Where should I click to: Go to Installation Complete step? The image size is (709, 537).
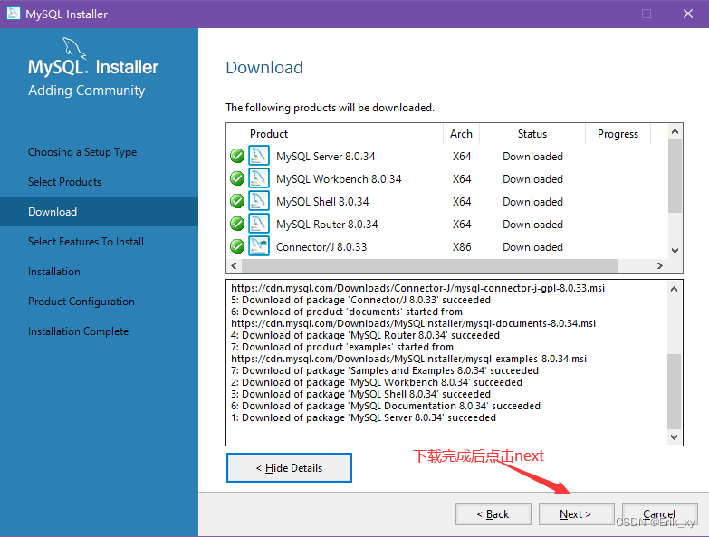(78, 331)
